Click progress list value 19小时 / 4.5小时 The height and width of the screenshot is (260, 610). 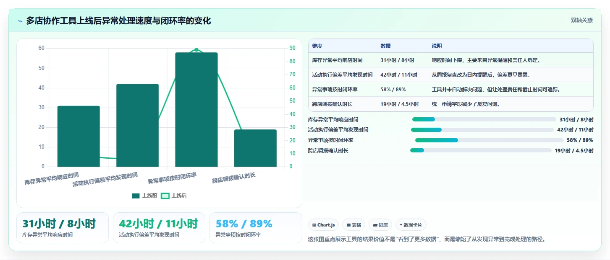click(x=574, y=150)
